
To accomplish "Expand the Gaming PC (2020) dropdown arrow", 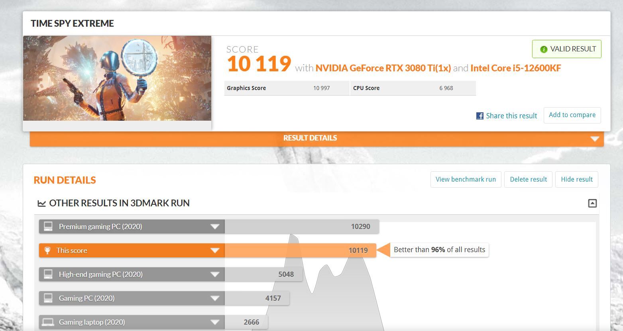I will [x=215, y=298].
